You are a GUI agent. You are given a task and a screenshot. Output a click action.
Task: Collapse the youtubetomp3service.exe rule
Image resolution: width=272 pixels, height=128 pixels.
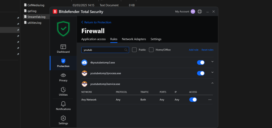pos(212,83)
